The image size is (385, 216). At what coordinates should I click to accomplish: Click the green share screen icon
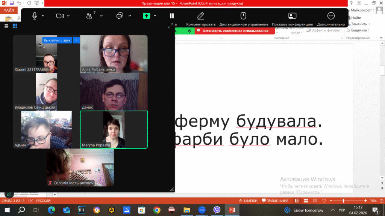[x=146, y=16]
